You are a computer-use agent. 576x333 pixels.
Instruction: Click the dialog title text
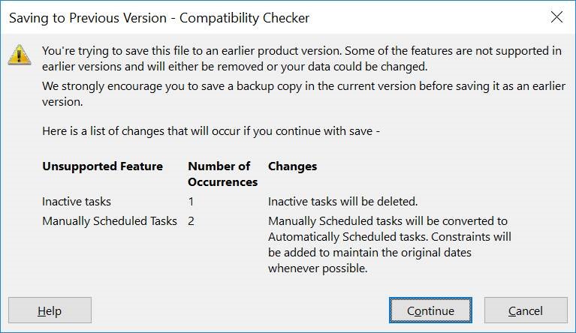tap(159, 17)
